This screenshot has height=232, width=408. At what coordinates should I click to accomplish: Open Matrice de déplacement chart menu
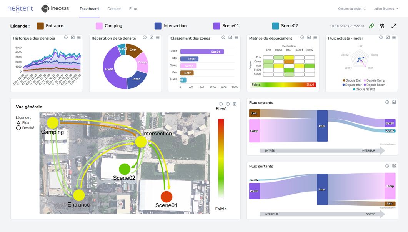(x=315, y=37)
